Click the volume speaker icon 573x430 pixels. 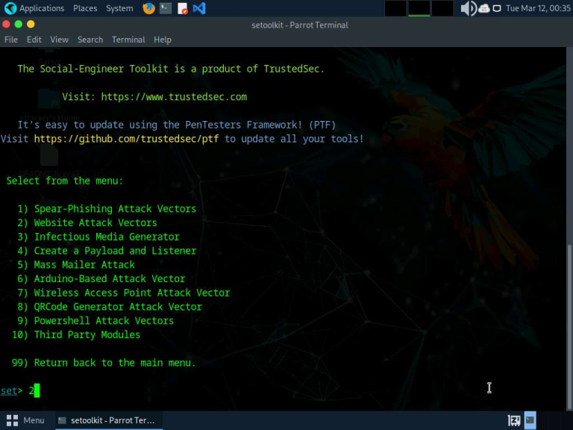[468, 8]
